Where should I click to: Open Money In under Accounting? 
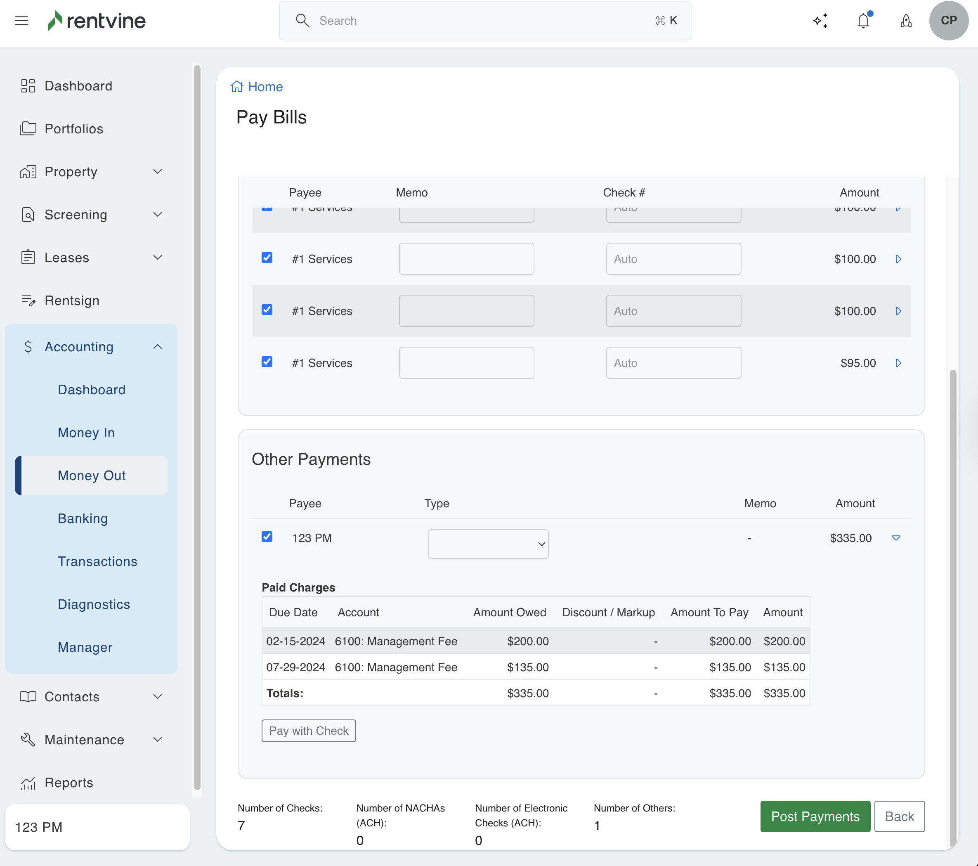tap(86, 433)
